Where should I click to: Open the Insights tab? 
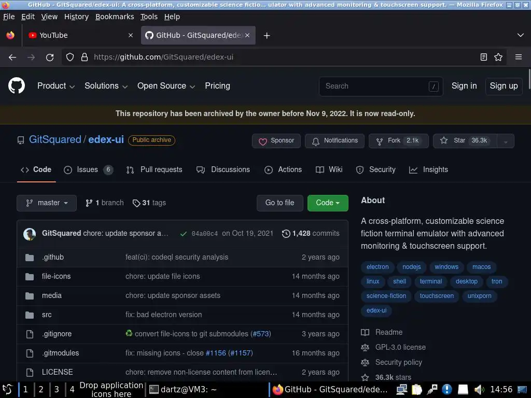point(428,170)
